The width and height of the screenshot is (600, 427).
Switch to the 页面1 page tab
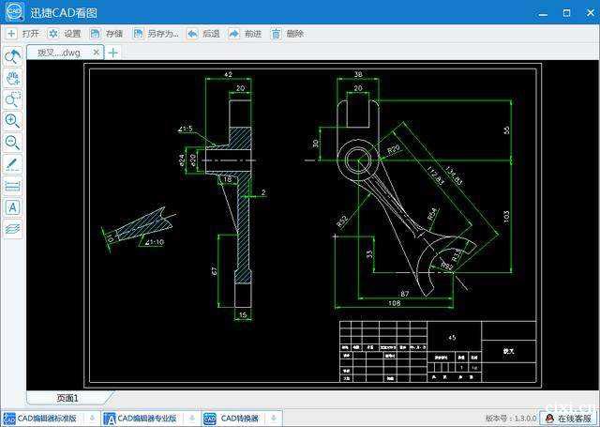pyautogui.click(x=68, y=398)
